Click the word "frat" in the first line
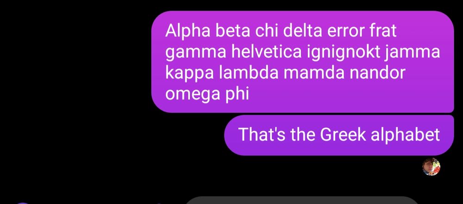The height and width of the screenshot is (204, 463). (383, 31)
